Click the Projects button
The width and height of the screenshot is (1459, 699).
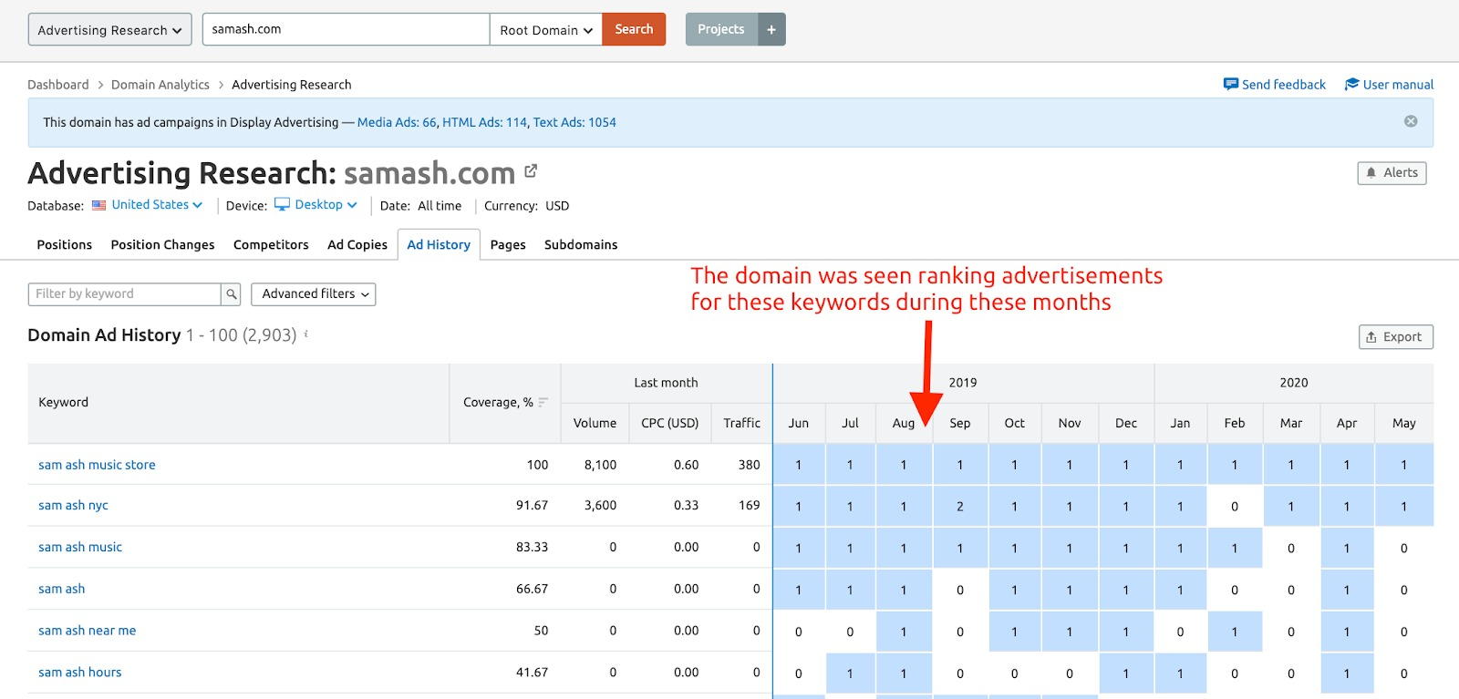point(721,29)
